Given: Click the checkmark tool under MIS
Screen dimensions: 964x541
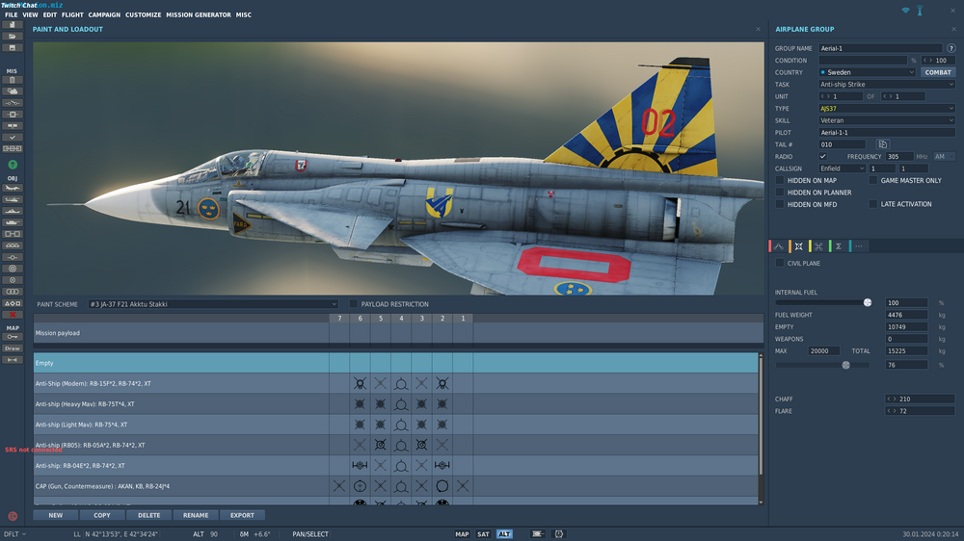Looking at the screenshot, I should pos(13,138).
